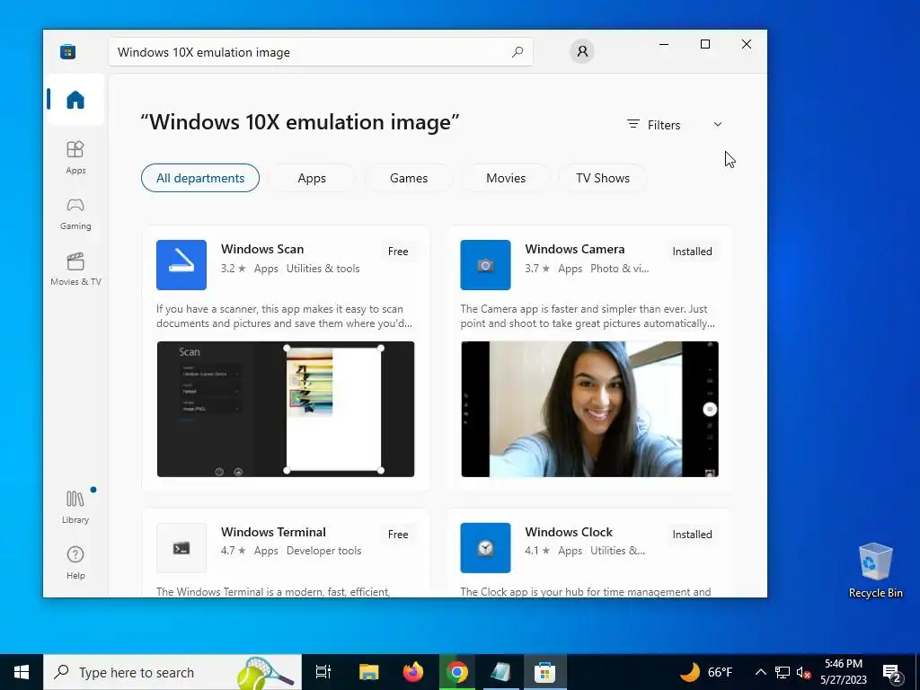
Task: Click the Free button for Windows Scan
Action: point(398,252)
